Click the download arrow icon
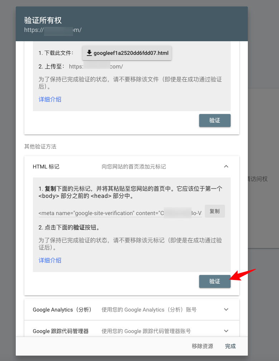Image resolution: width=279 pixels, height=361 pixels. click(x=89, y=53)
